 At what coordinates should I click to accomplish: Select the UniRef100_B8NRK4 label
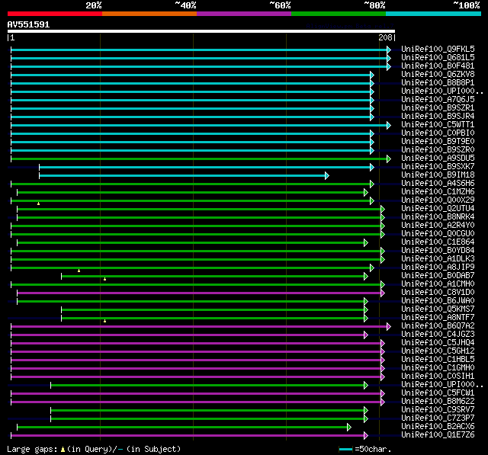[x=438, y=216]
